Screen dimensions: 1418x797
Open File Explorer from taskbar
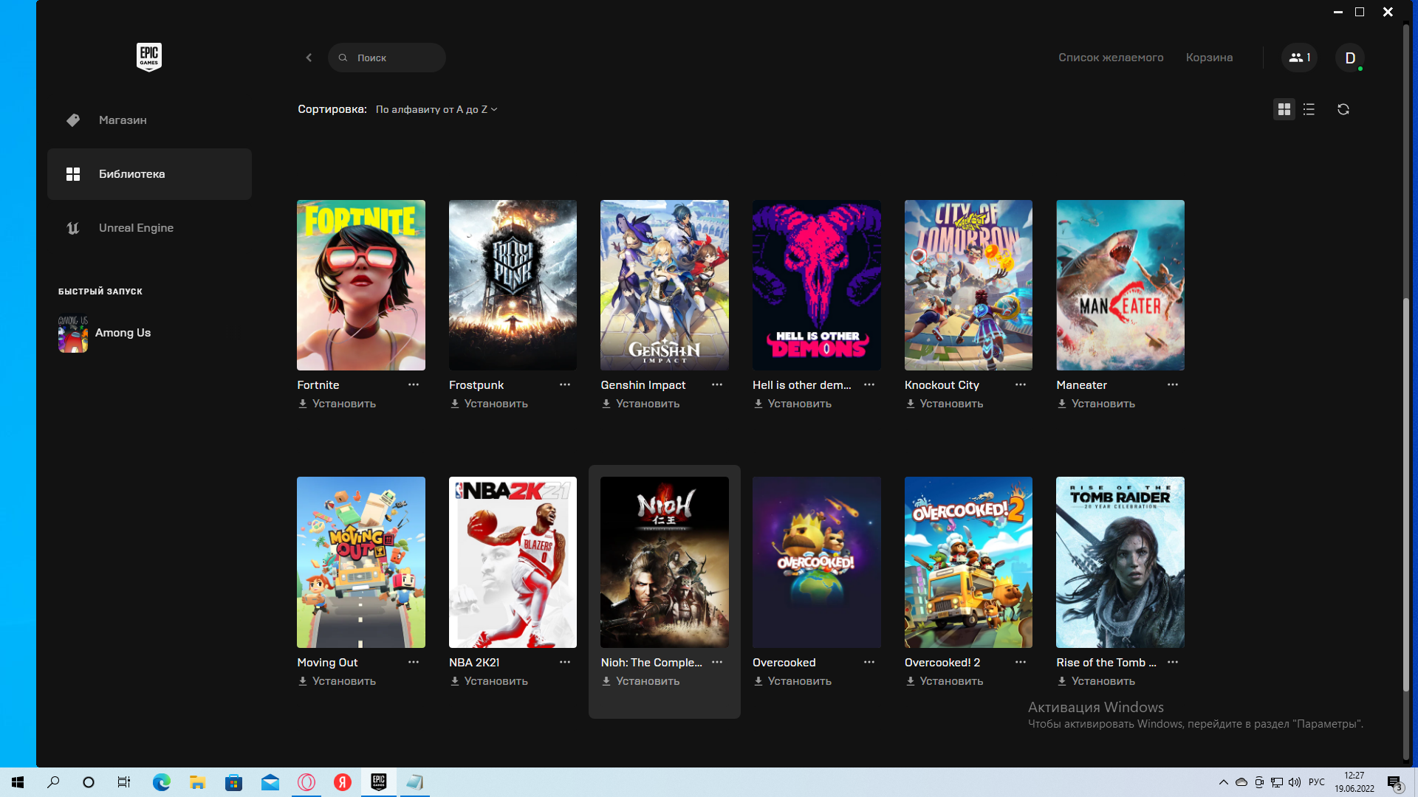[x=197, y=782]
